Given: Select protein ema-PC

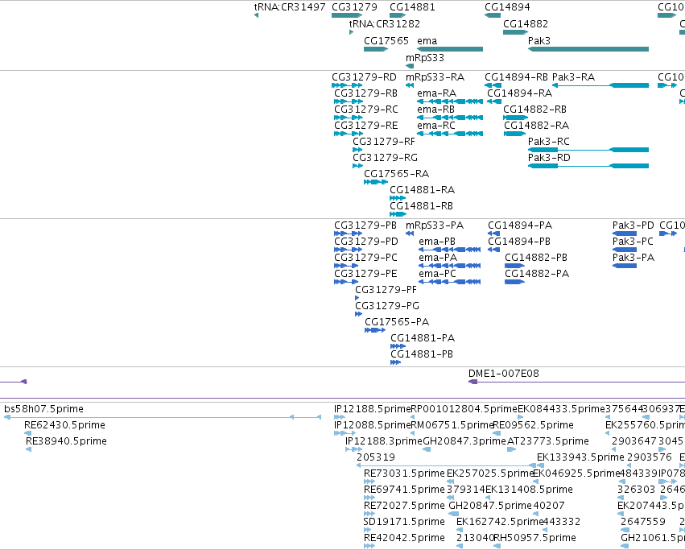Looking at the screenshot, I should [x=437, y=274].
